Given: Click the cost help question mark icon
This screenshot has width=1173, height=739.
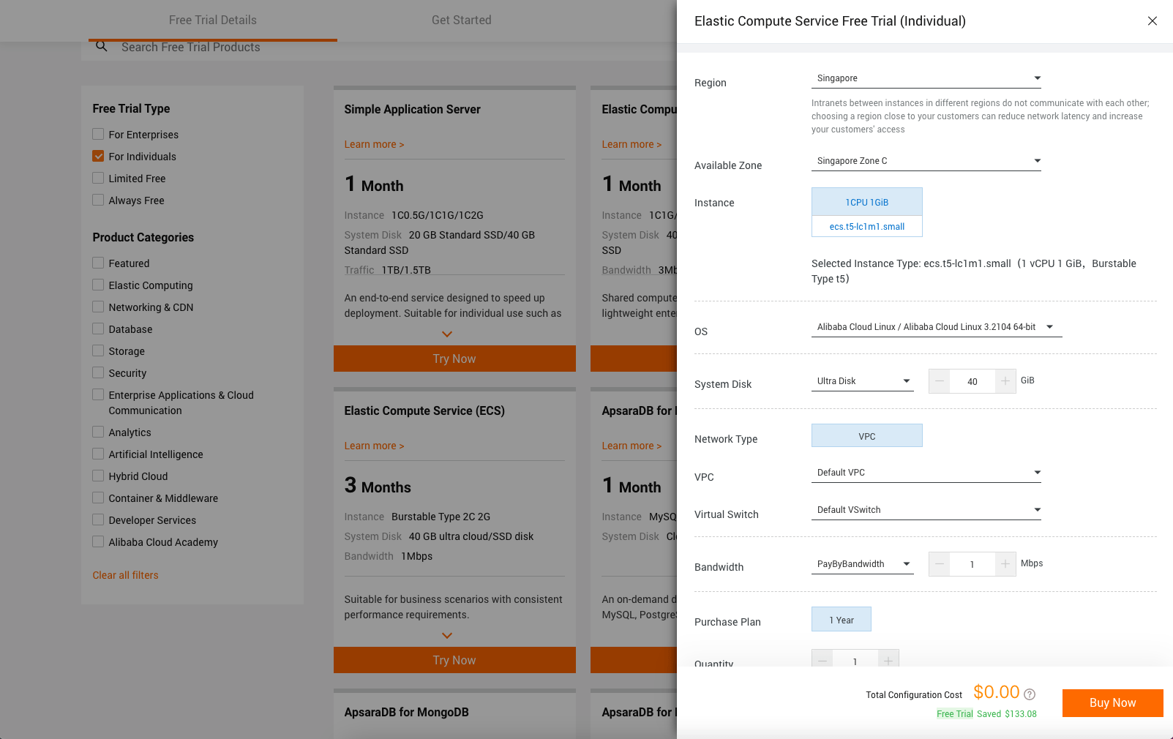Looking at the screenshot, I should [x=1030, y=694].
